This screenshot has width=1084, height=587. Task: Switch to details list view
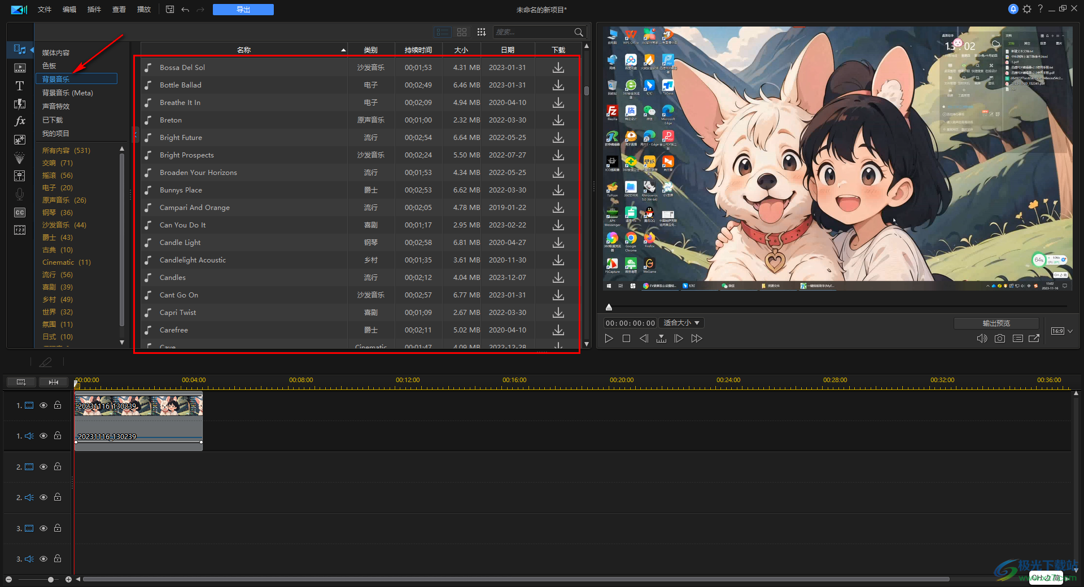443,32
